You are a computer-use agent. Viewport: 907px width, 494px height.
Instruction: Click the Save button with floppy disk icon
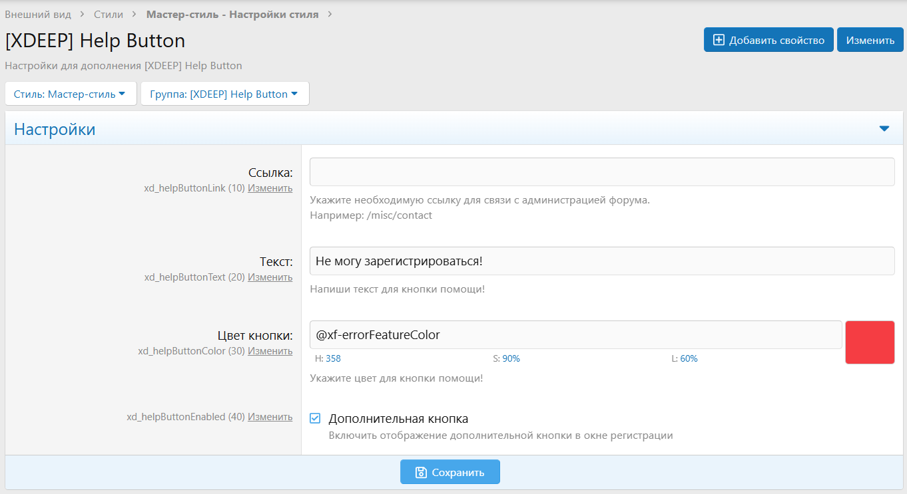coord(450,472)
